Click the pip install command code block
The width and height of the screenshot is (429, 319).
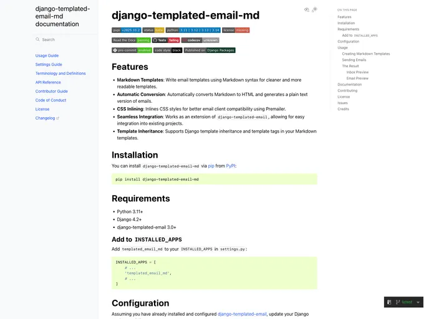pos(214,179)
